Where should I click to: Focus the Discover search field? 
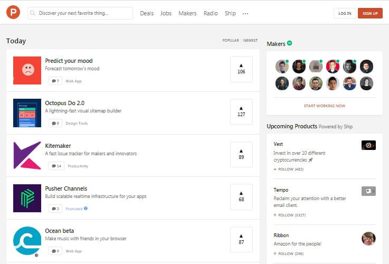[80, 13]
